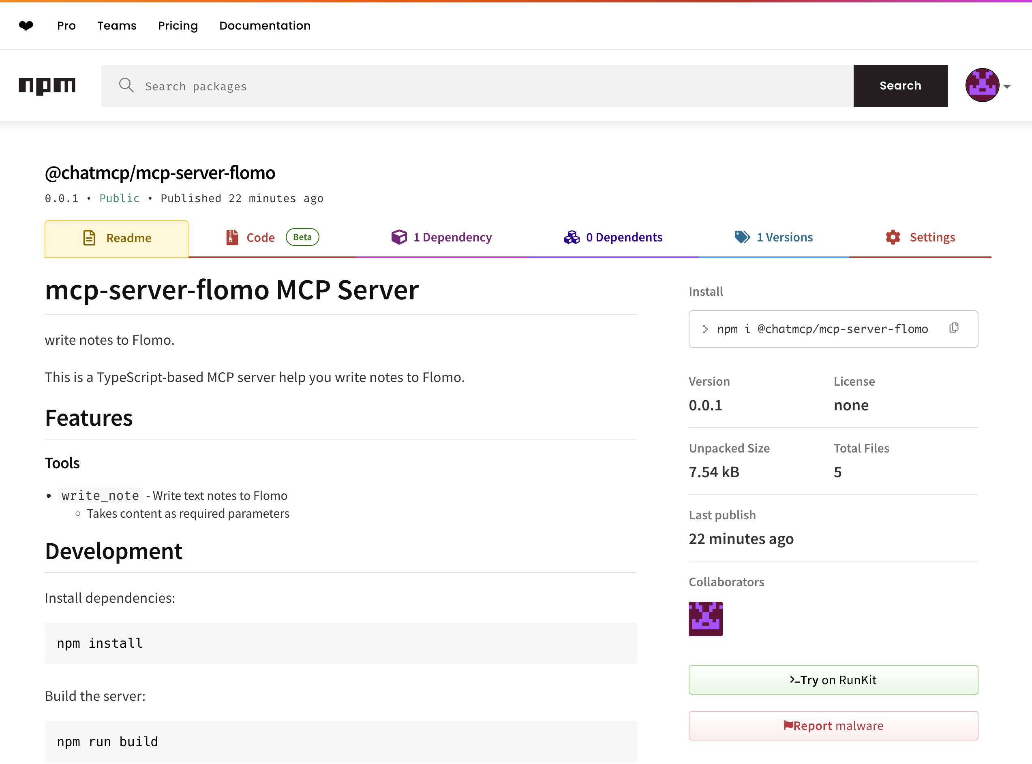
Task: Open the Documentation link
Action: 265,26
